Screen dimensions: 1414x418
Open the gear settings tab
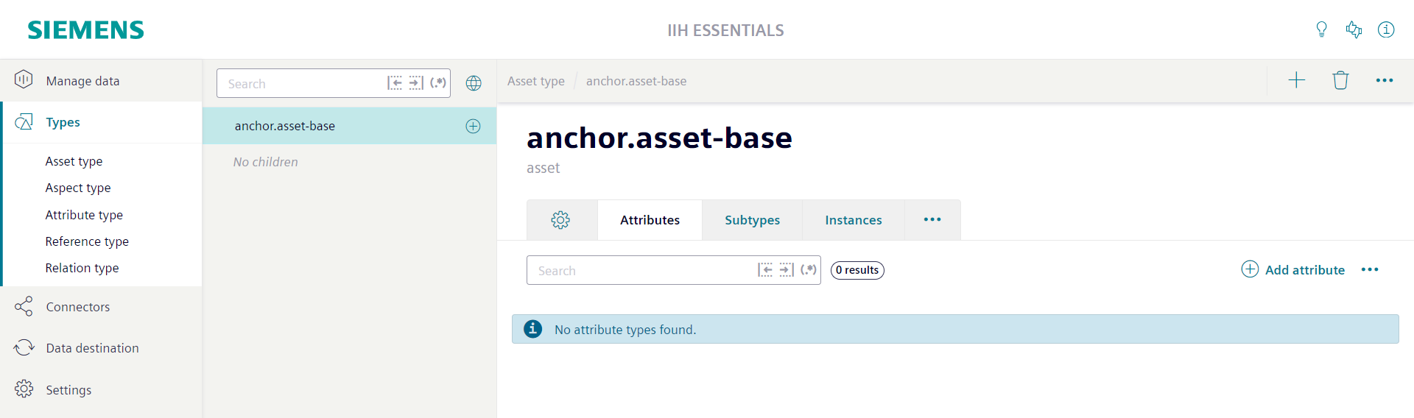coord(561,220)
